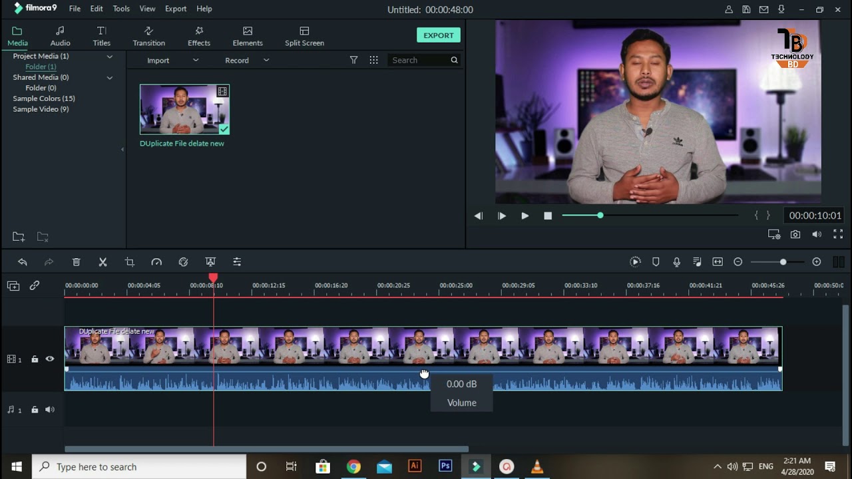852x479 pixels.
Task: Take a snapshot with the camera icon
Action: [795, 234]
